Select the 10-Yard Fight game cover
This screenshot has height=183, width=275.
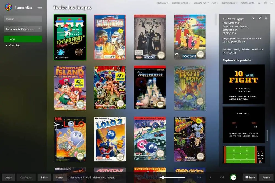point(70,37)
